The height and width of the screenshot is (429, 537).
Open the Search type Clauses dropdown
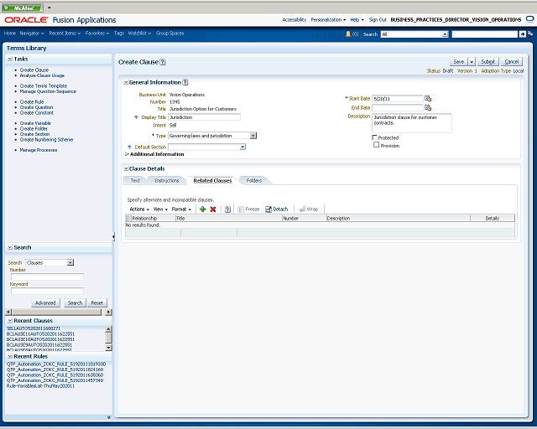point(70,262)
